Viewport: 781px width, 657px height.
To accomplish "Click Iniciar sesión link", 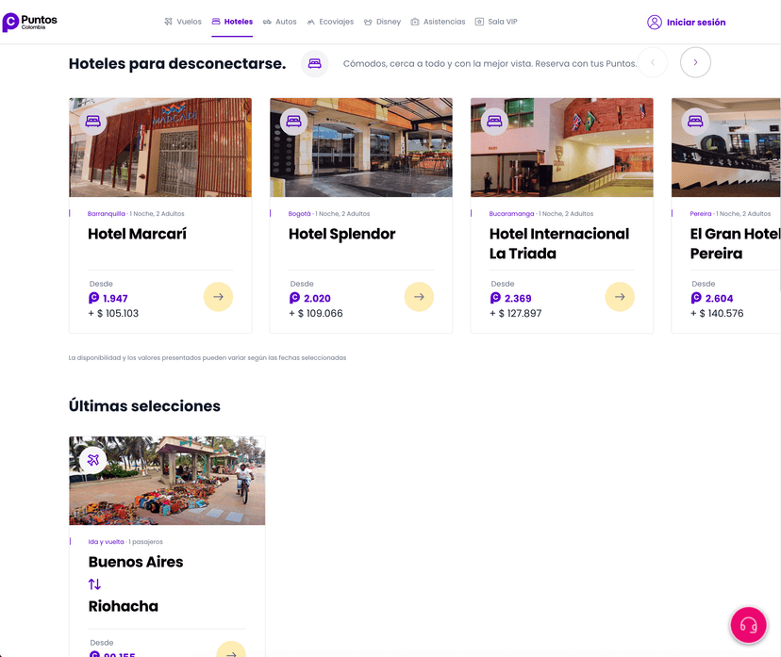I will click(696, 23).
